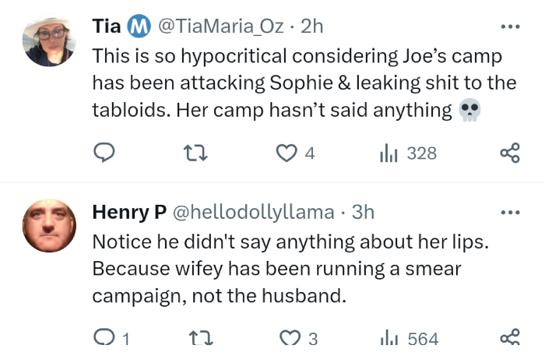Open Tia's tweet via the 2h timestamp
The height and width of the screenshot is (363, 545).
pyautogui.click(x=311, y=26)
